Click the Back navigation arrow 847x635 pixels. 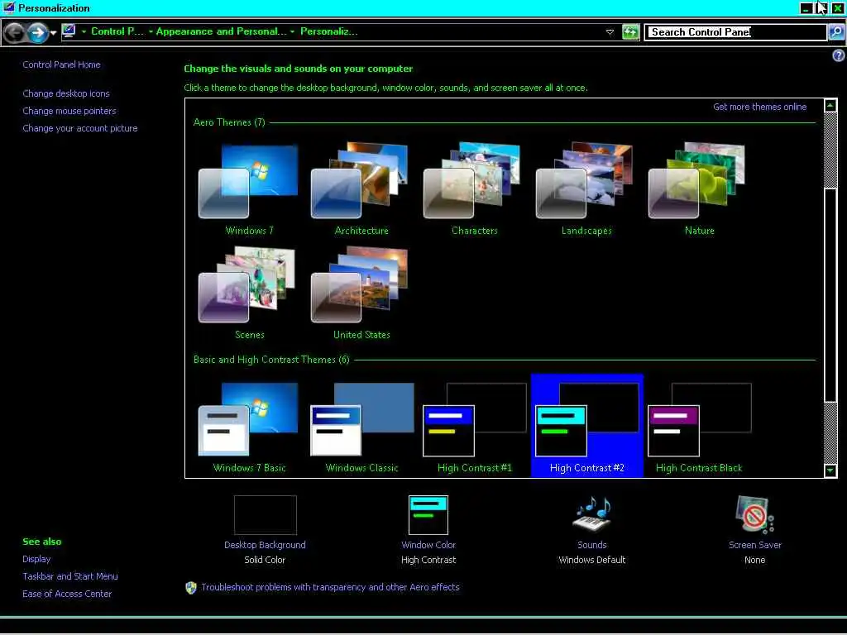point(15,33)
